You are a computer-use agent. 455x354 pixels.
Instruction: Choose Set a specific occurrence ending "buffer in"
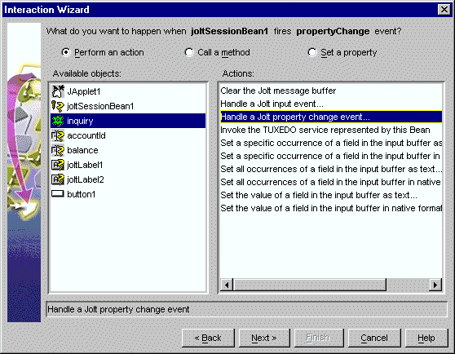click(331, 156)
